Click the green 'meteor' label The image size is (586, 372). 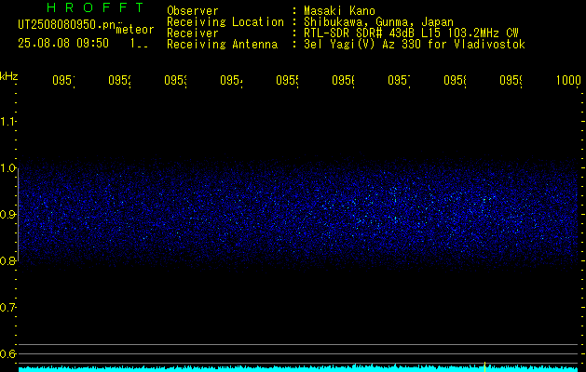135,30
